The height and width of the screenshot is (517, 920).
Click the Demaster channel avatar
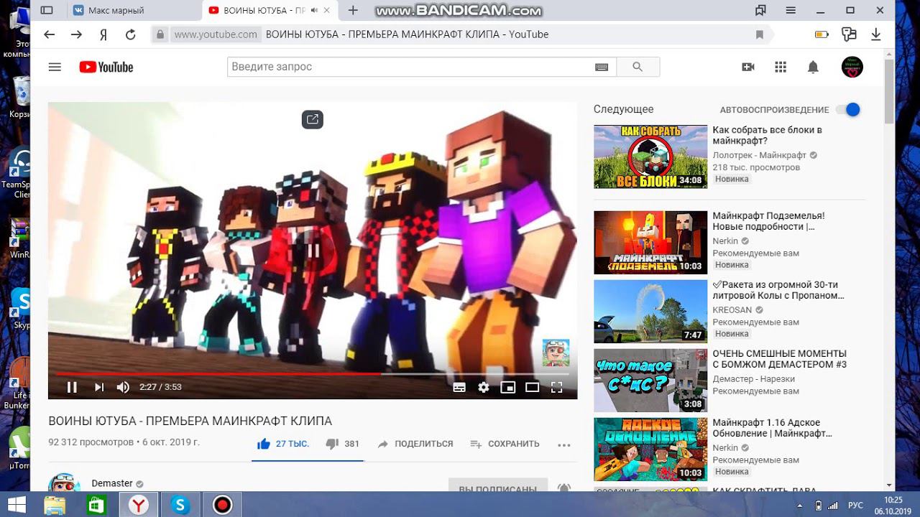coord(64,483)
